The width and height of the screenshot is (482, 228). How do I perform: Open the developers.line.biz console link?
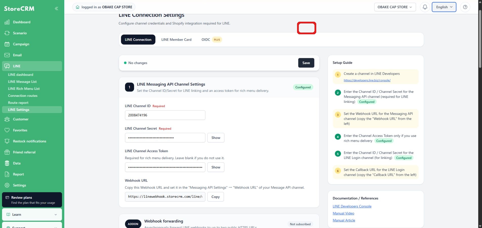[367, 80]
